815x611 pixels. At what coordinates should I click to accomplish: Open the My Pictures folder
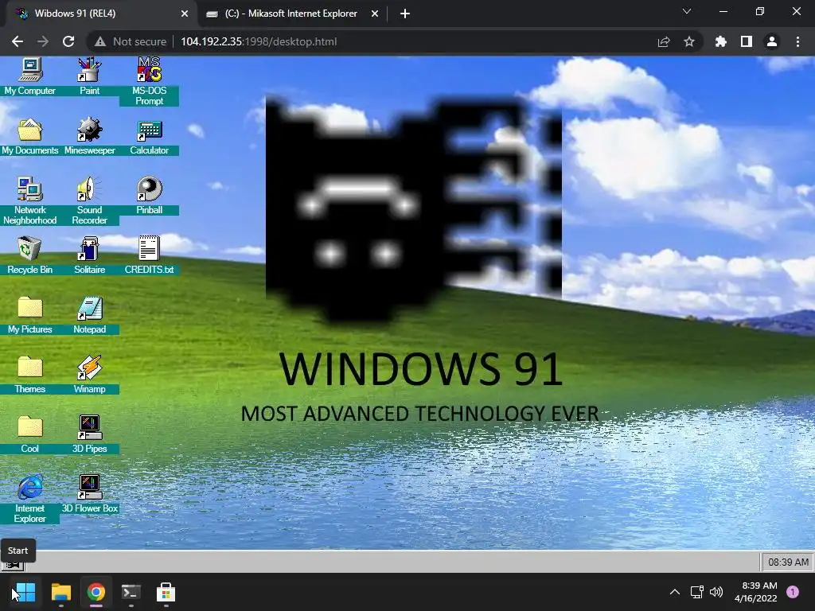[x=30, y=315]
